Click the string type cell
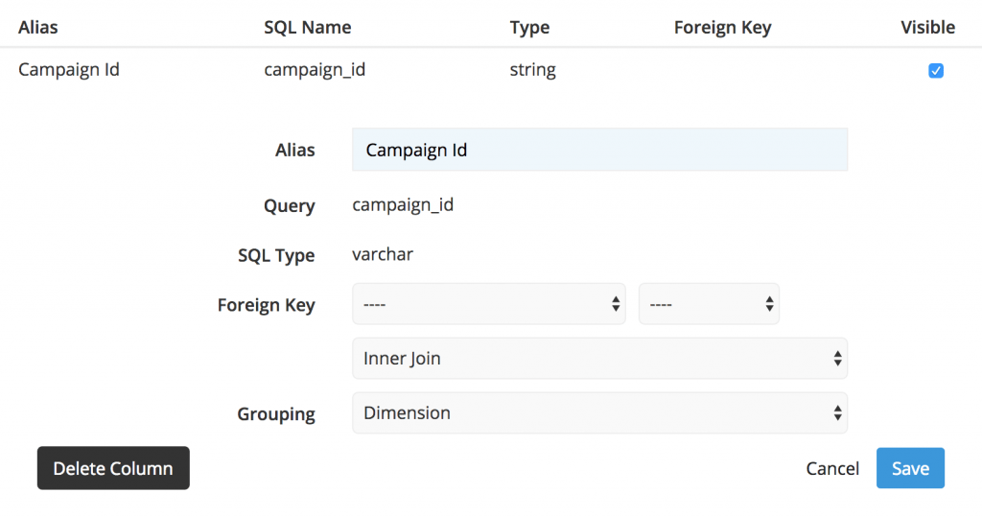The width and height of the screenshot is (982, 517). (x=532, y=70)
